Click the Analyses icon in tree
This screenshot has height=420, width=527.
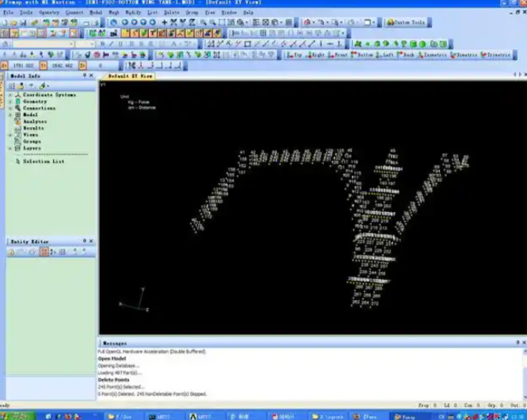pyautogui.click(x=17, y=121)
